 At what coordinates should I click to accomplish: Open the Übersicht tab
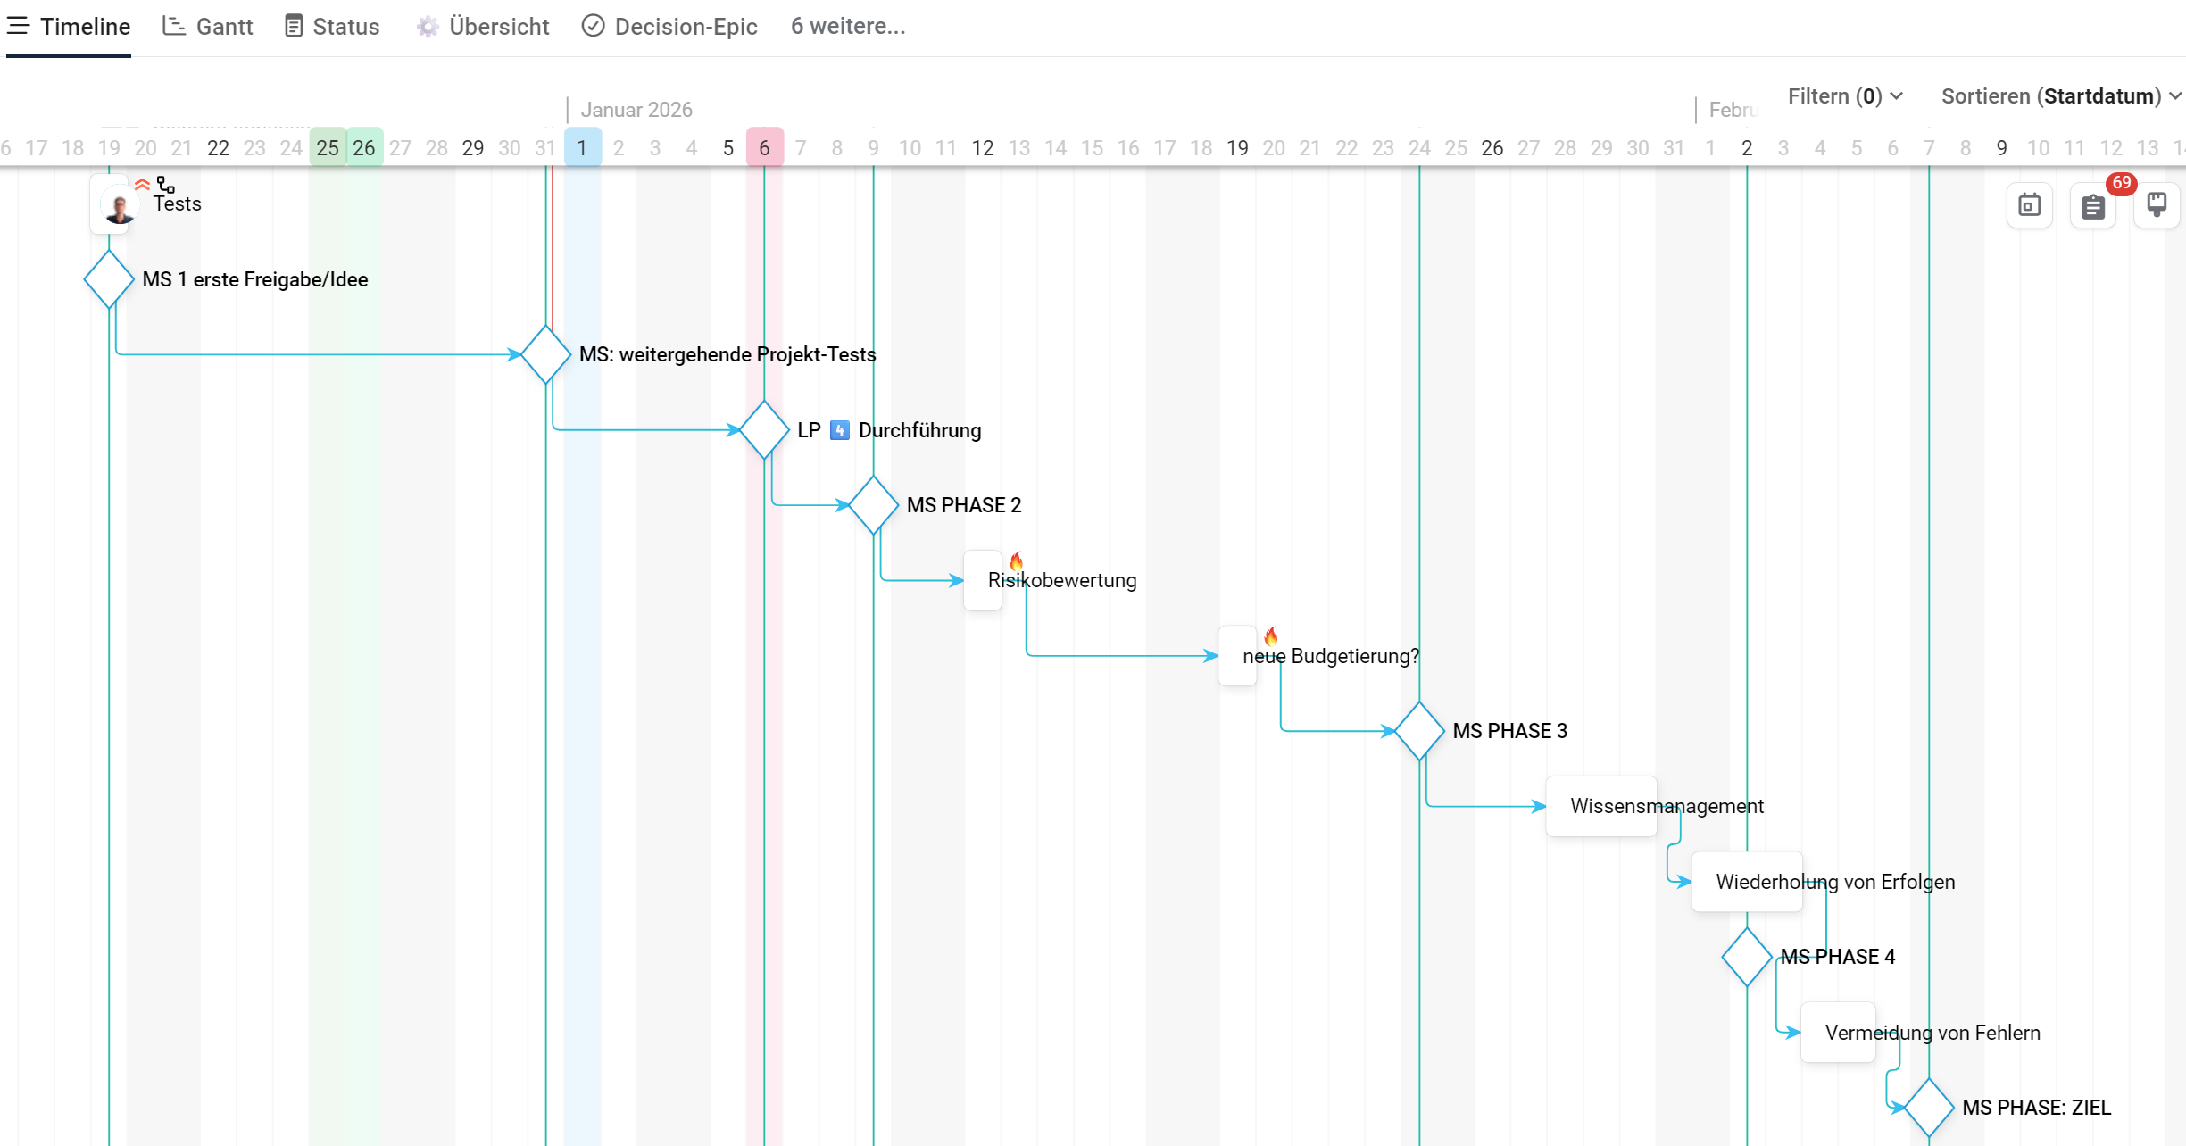[x=483, y=27]
